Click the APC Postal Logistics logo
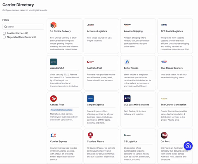This screenshot has height=164, width=198. pyautogui.click(x=164, y=25)
